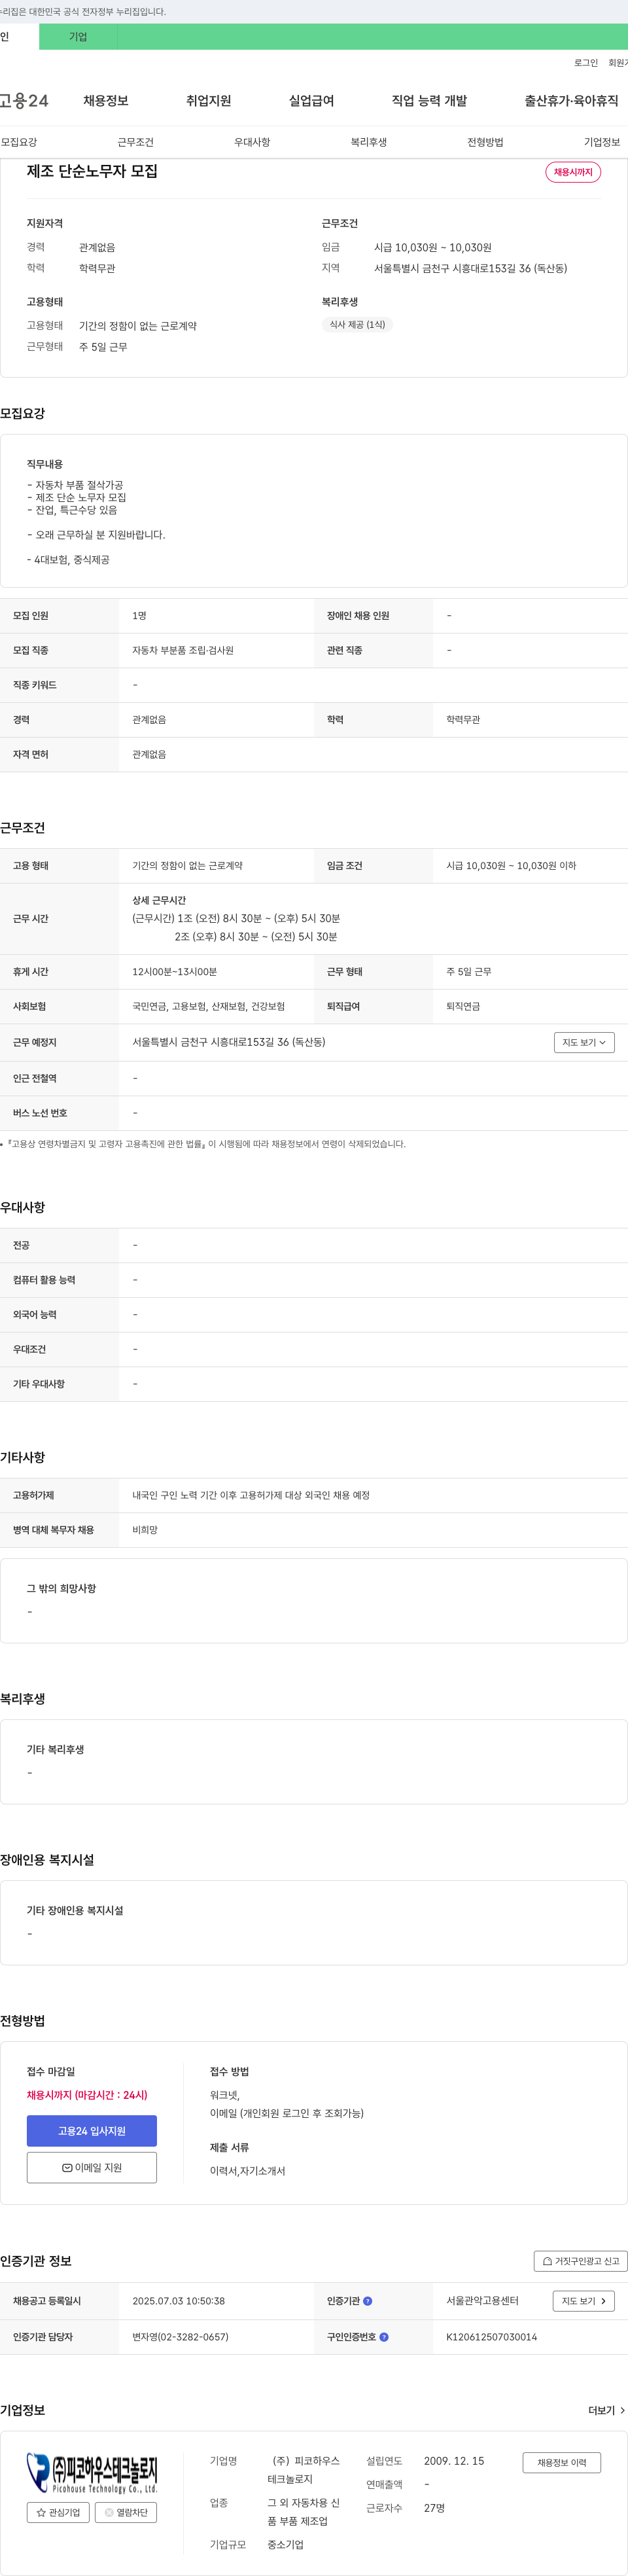Open the 실업급여 main menu
628x2576 pixels.
pyautogui.click(x=311, y=101)
